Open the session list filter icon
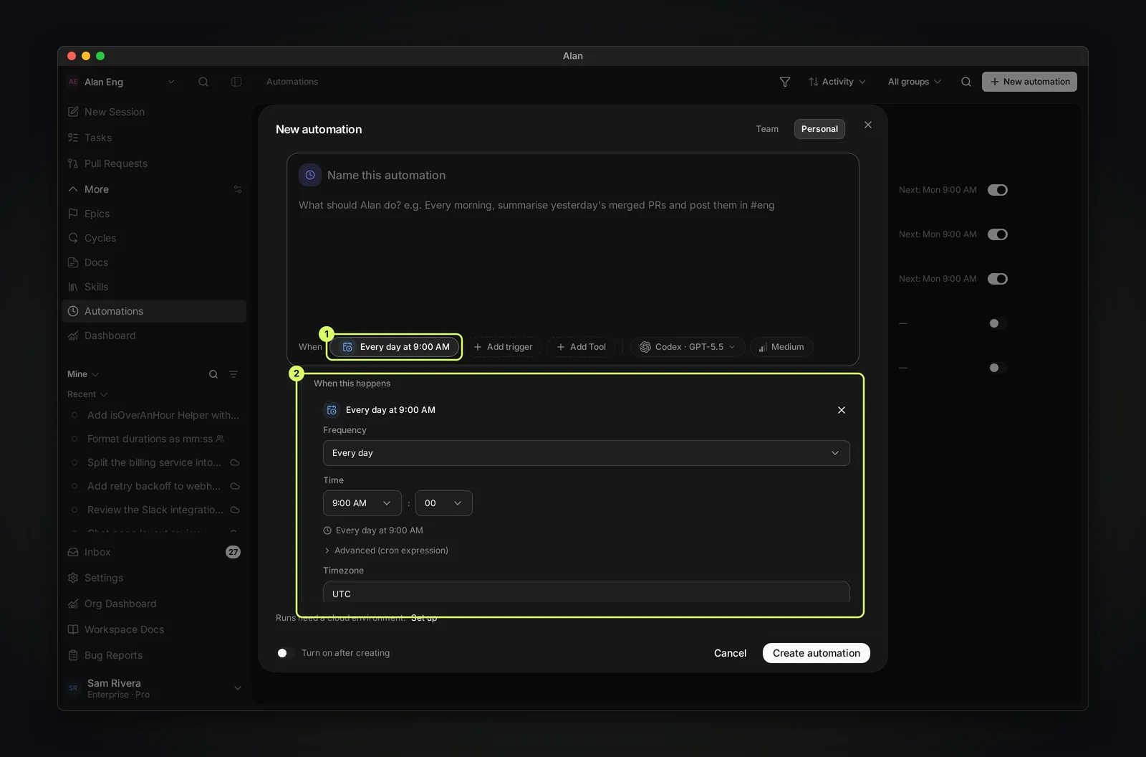 (x=233, y=374)
